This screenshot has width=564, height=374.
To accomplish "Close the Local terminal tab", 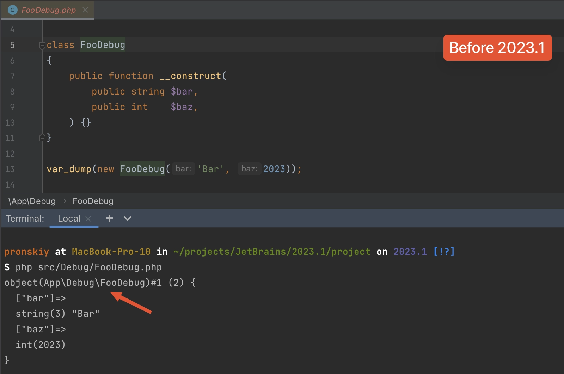I will (x=88, y=219).
